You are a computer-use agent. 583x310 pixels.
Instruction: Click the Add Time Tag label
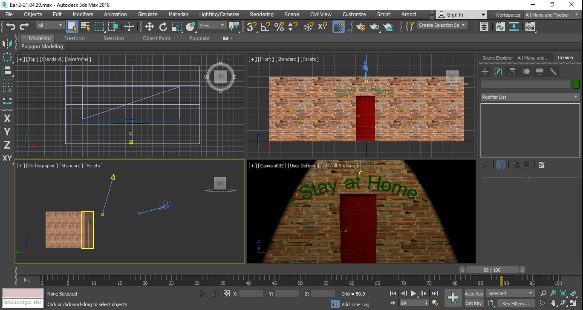pyautogui.click(x=355, y=304)
